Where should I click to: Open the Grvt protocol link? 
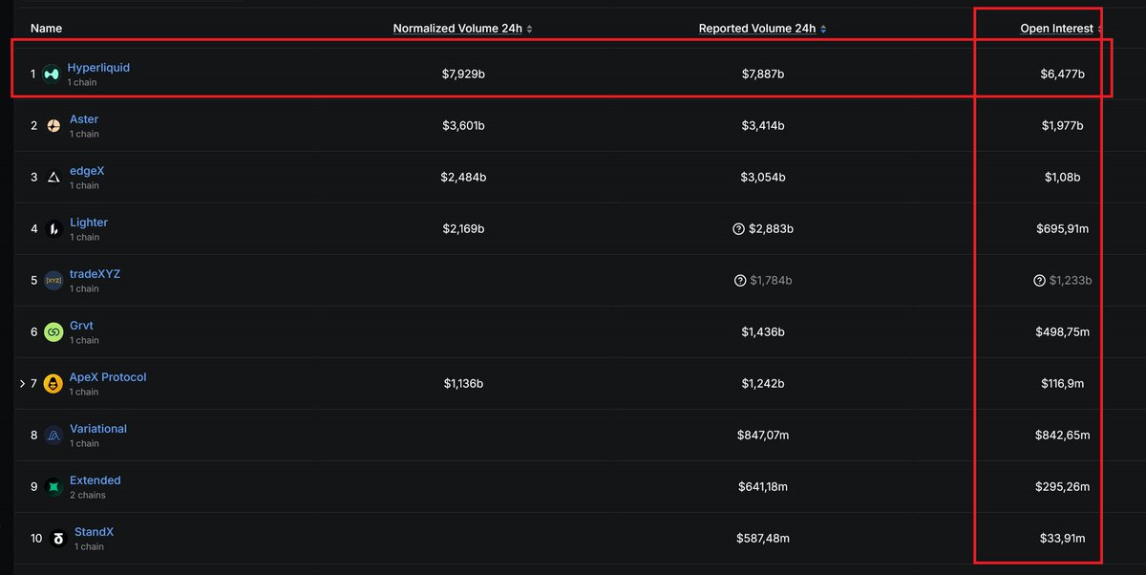coord(81,326)
